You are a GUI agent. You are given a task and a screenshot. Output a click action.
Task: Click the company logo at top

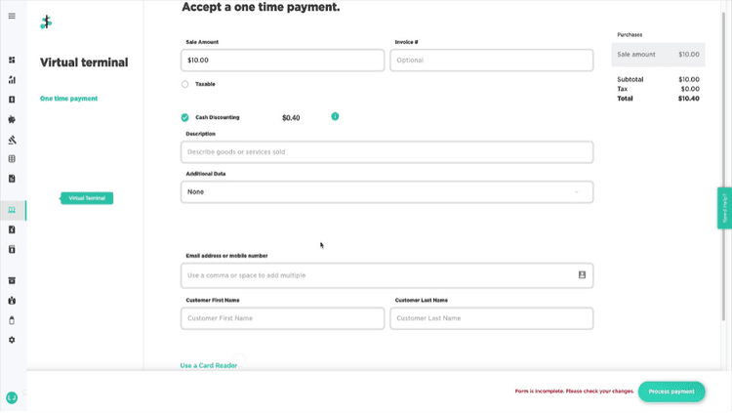click(x=46, y=21)
